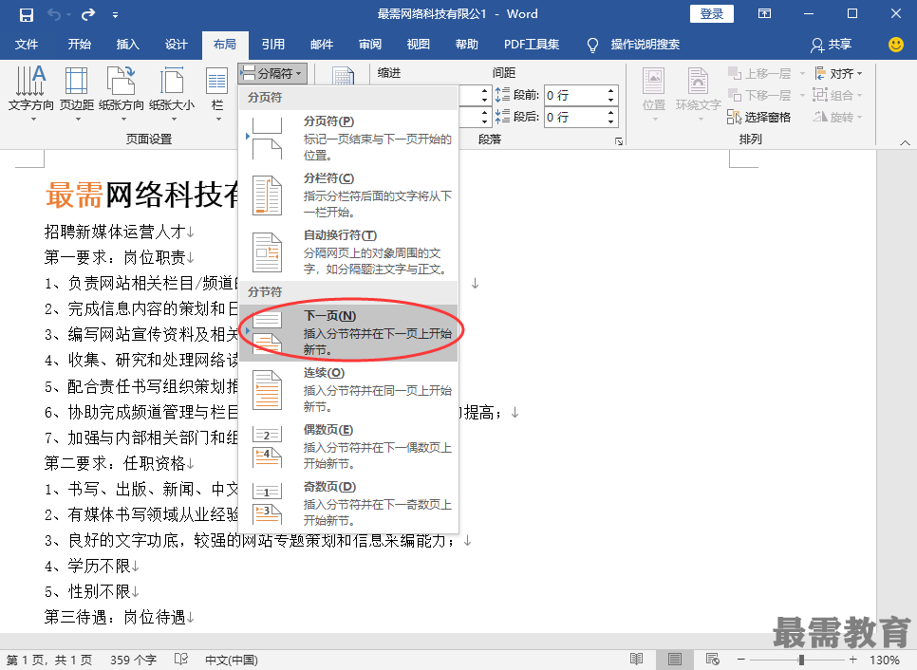The image size is (917, 670).
Task: Switch to the 帮助 tab
Action: click(x=467, y=45)
